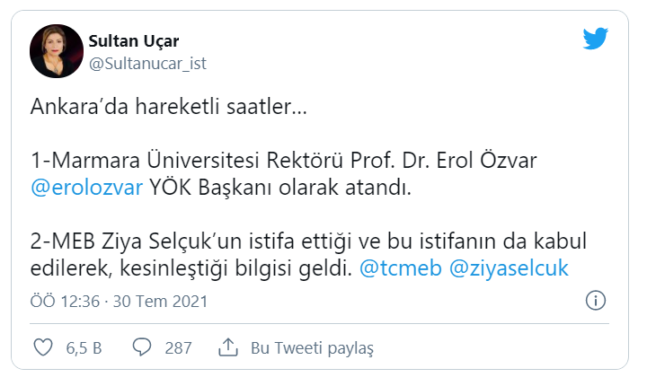
Task: Click the @Sultanucar_ist handle
Action: 147,64
